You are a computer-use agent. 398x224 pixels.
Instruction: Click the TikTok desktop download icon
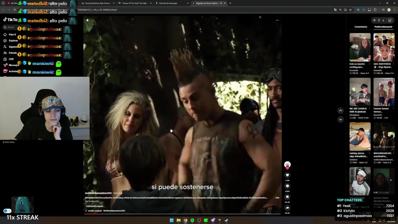(383, 20)
